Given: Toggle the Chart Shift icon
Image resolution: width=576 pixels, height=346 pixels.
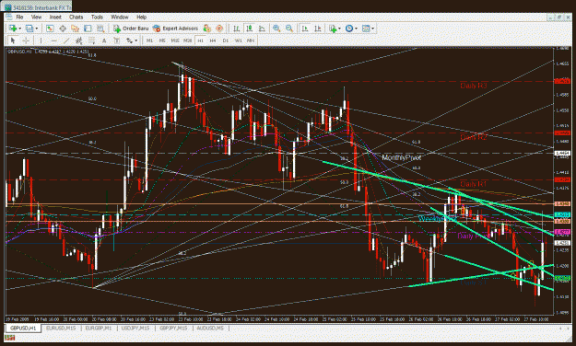Looking at the screenshot, I should [x=318, y=29].
